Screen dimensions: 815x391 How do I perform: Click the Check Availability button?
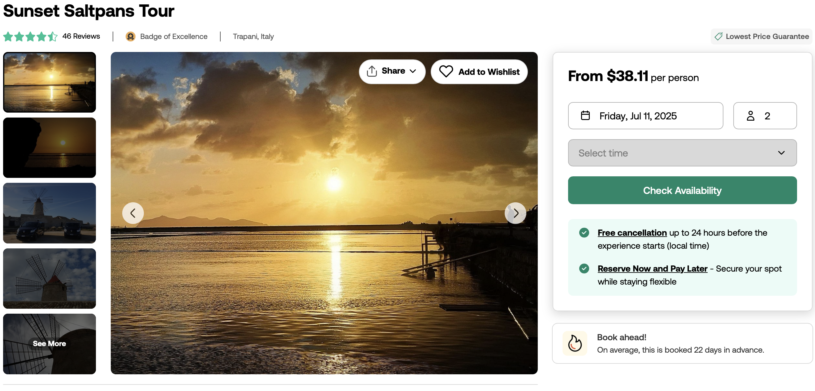[x=682, y=190]
